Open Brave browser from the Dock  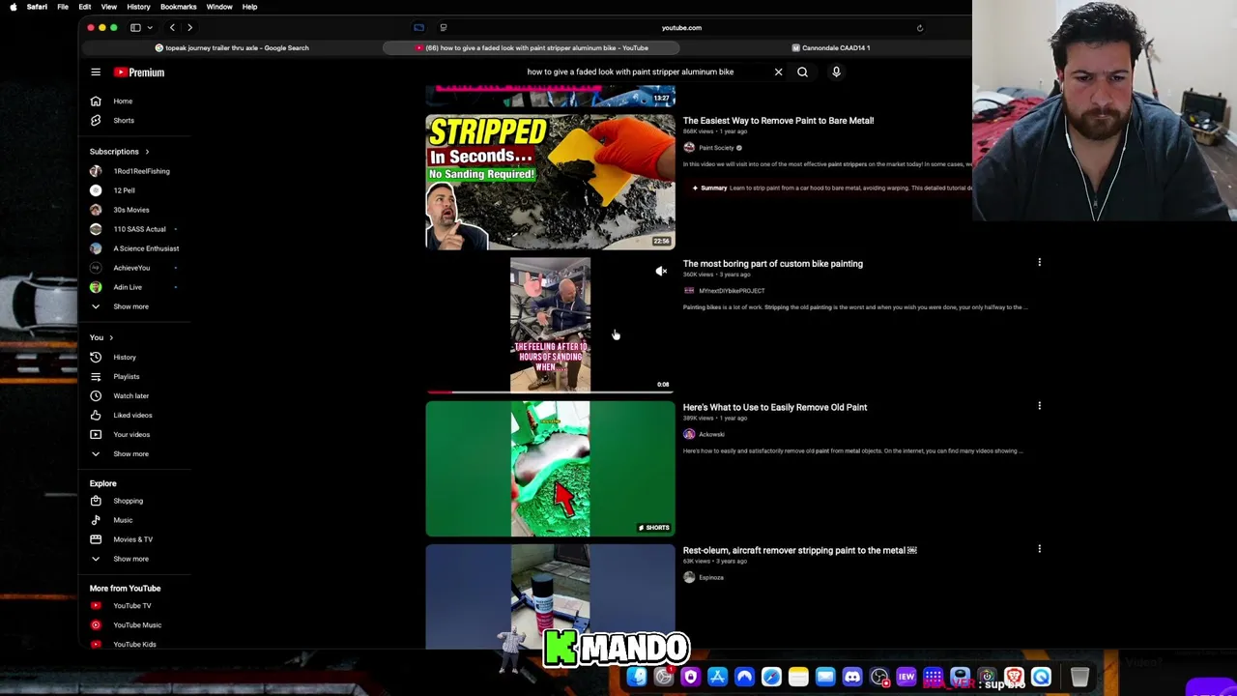[1014, 678]
